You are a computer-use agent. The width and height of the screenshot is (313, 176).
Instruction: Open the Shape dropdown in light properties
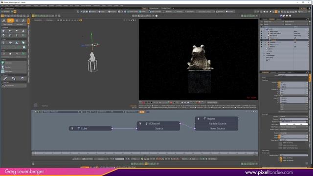pos(294,133)
